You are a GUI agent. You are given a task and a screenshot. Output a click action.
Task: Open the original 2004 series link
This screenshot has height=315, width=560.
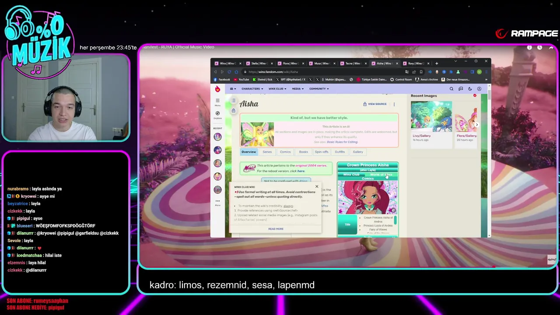[x=311, y=166]
